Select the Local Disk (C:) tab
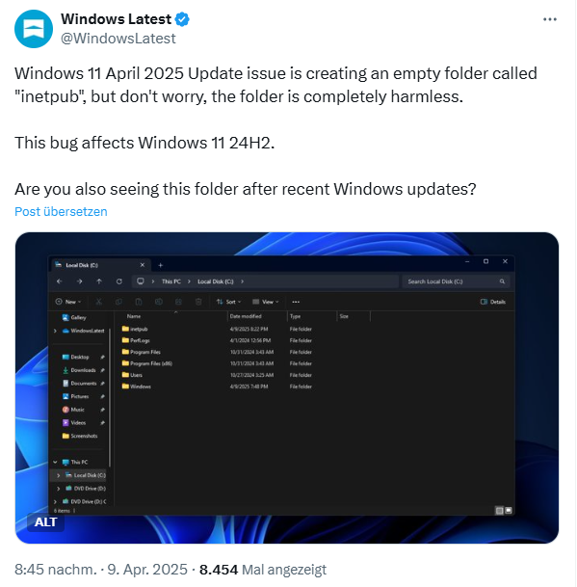The width and height of the screenshot is (577, 587). point(99,265)
